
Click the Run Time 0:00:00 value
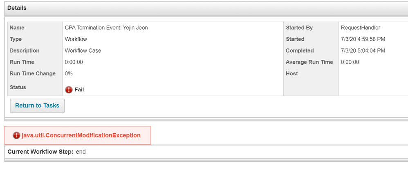coord(74,62)
